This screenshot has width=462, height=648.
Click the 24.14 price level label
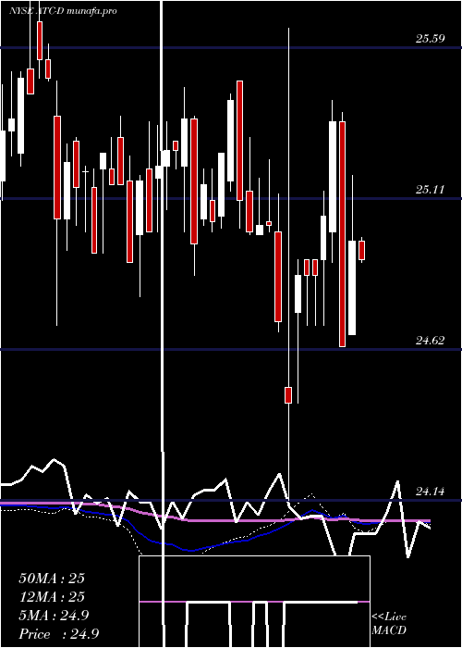pos(430,492)
